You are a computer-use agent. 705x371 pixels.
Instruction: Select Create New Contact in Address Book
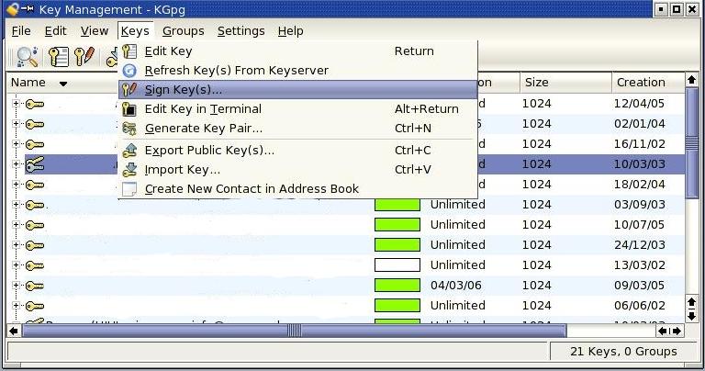297,189
